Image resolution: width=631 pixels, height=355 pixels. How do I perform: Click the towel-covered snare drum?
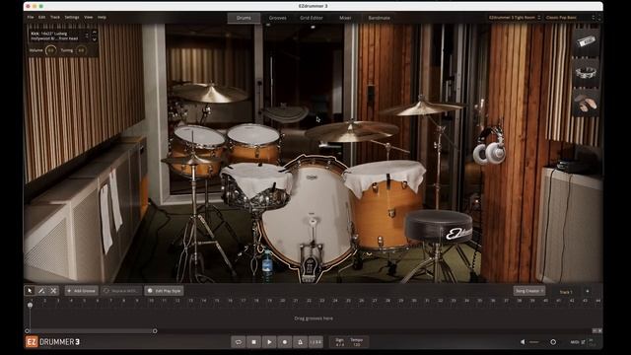tap(256, 185)
